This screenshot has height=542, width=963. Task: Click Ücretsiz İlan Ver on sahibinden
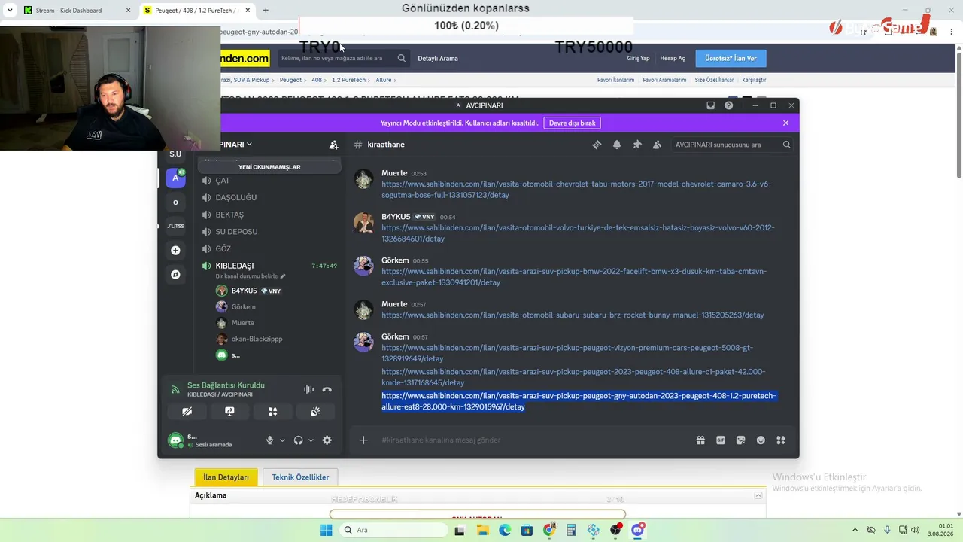[x=731, y=59]
